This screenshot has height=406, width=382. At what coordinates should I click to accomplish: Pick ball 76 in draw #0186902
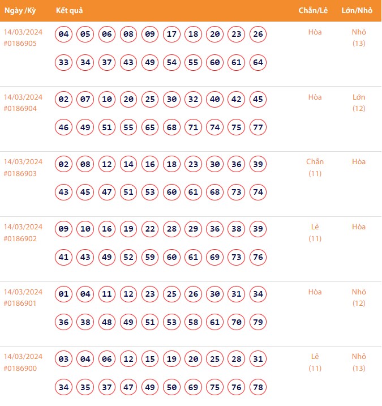coord(258,257)
